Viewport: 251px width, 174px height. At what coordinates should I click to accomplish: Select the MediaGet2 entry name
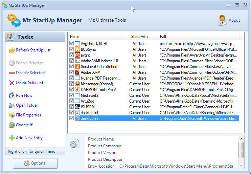[90, 95]
